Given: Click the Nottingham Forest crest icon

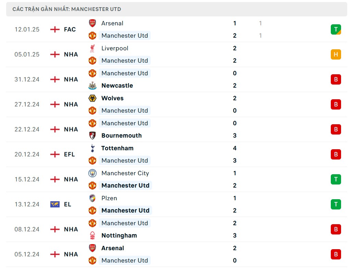Looking at the screenshot, I should click(x=92, y=235).
